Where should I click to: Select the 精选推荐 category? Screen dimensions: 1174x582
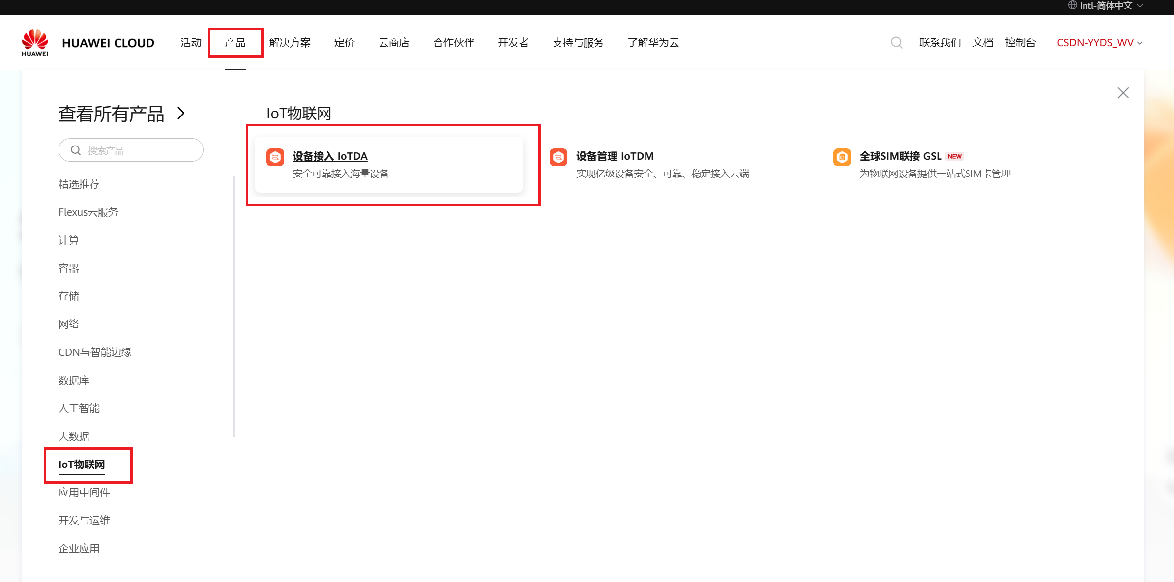79,184
